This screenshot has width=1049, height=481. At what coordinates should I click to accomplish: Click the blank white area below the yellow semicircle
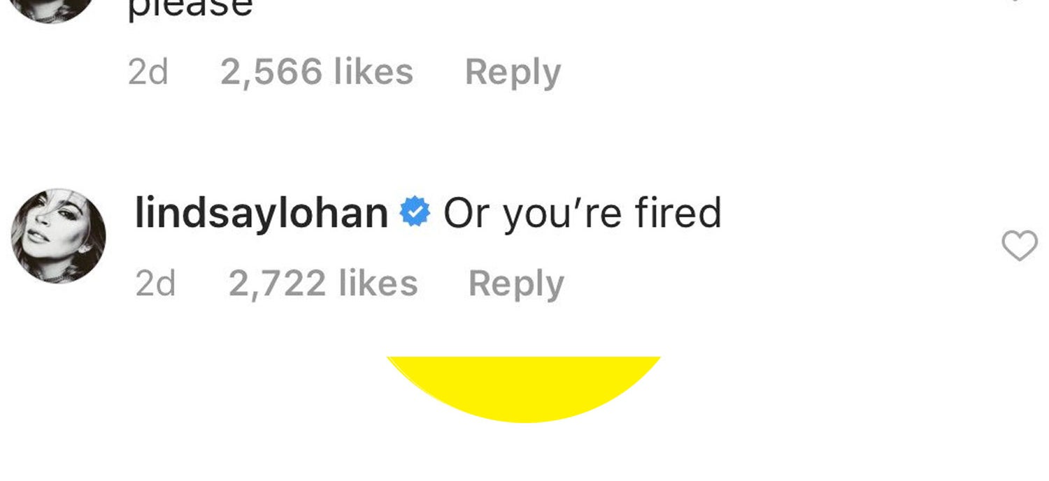524,454
